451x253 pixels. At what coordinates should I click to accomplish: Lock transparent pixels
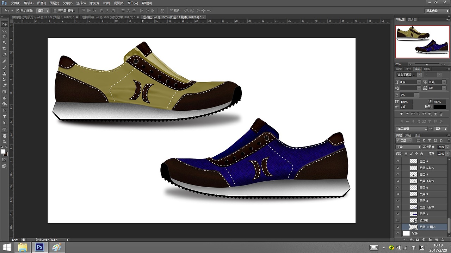coord(406,154)
